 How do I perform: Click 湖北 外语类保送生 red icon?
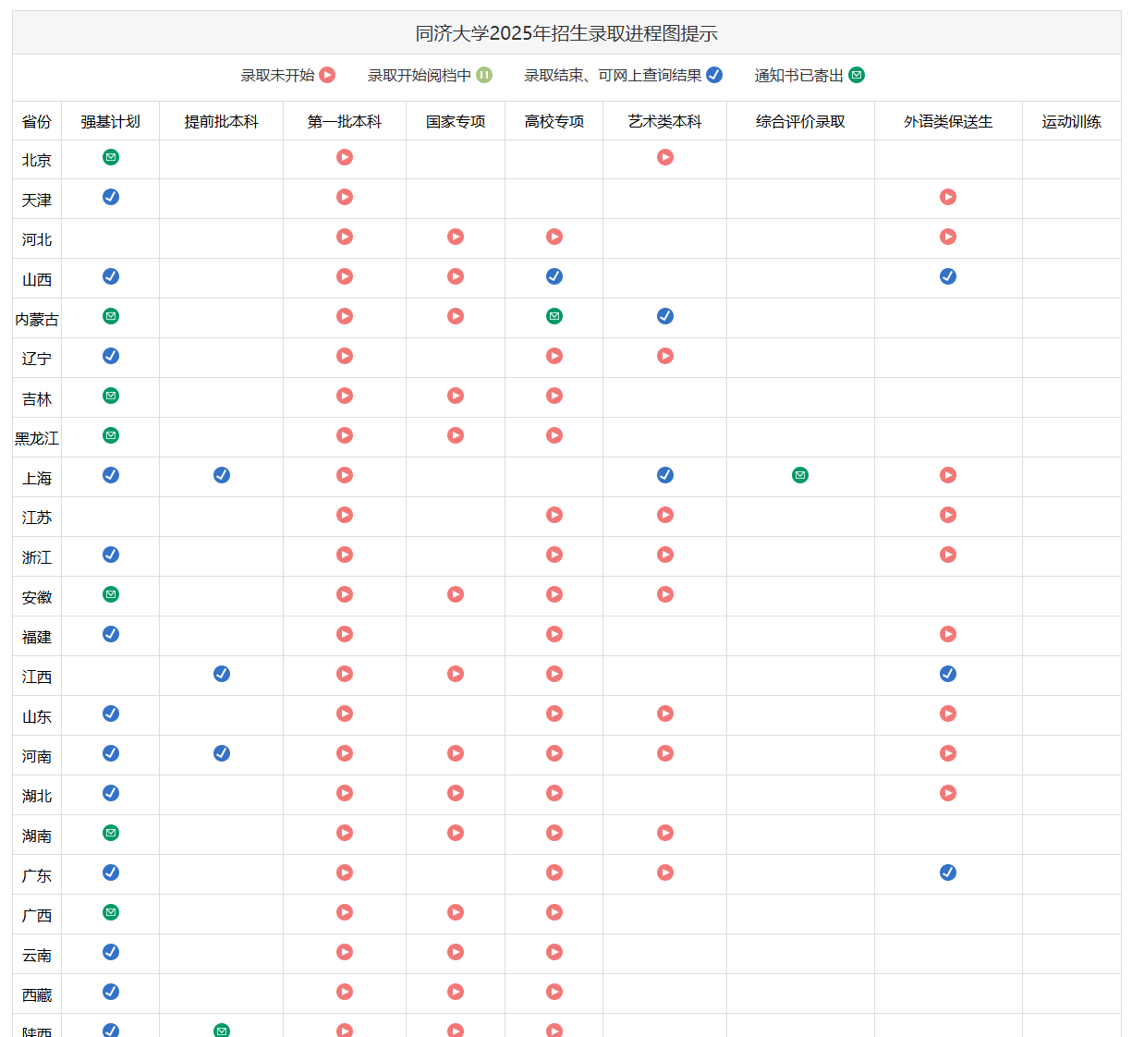948,793
